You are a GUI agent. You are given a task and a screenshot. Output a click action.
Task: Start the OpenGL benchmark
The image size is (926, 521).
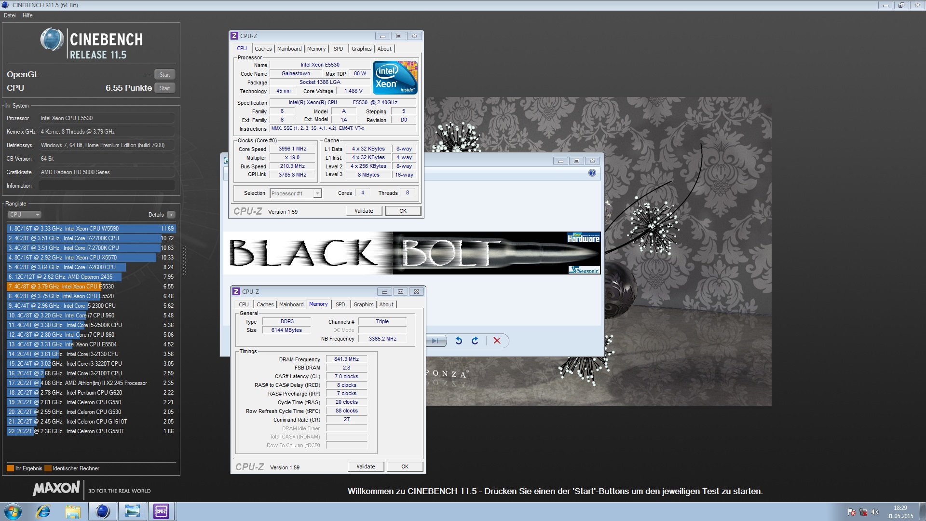coord(165,75)
